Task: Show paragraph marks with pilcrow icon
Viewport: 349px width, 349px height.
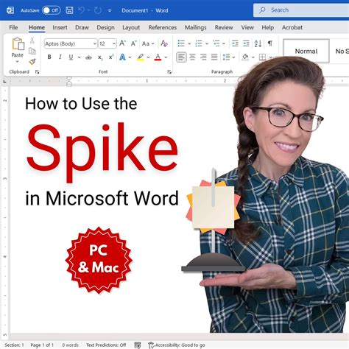Action: tap(270, 43)
